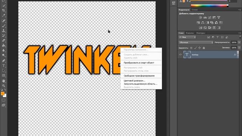Select the Quick Selection wand tool
Screen dimensions: 242x136
[3, 5]
